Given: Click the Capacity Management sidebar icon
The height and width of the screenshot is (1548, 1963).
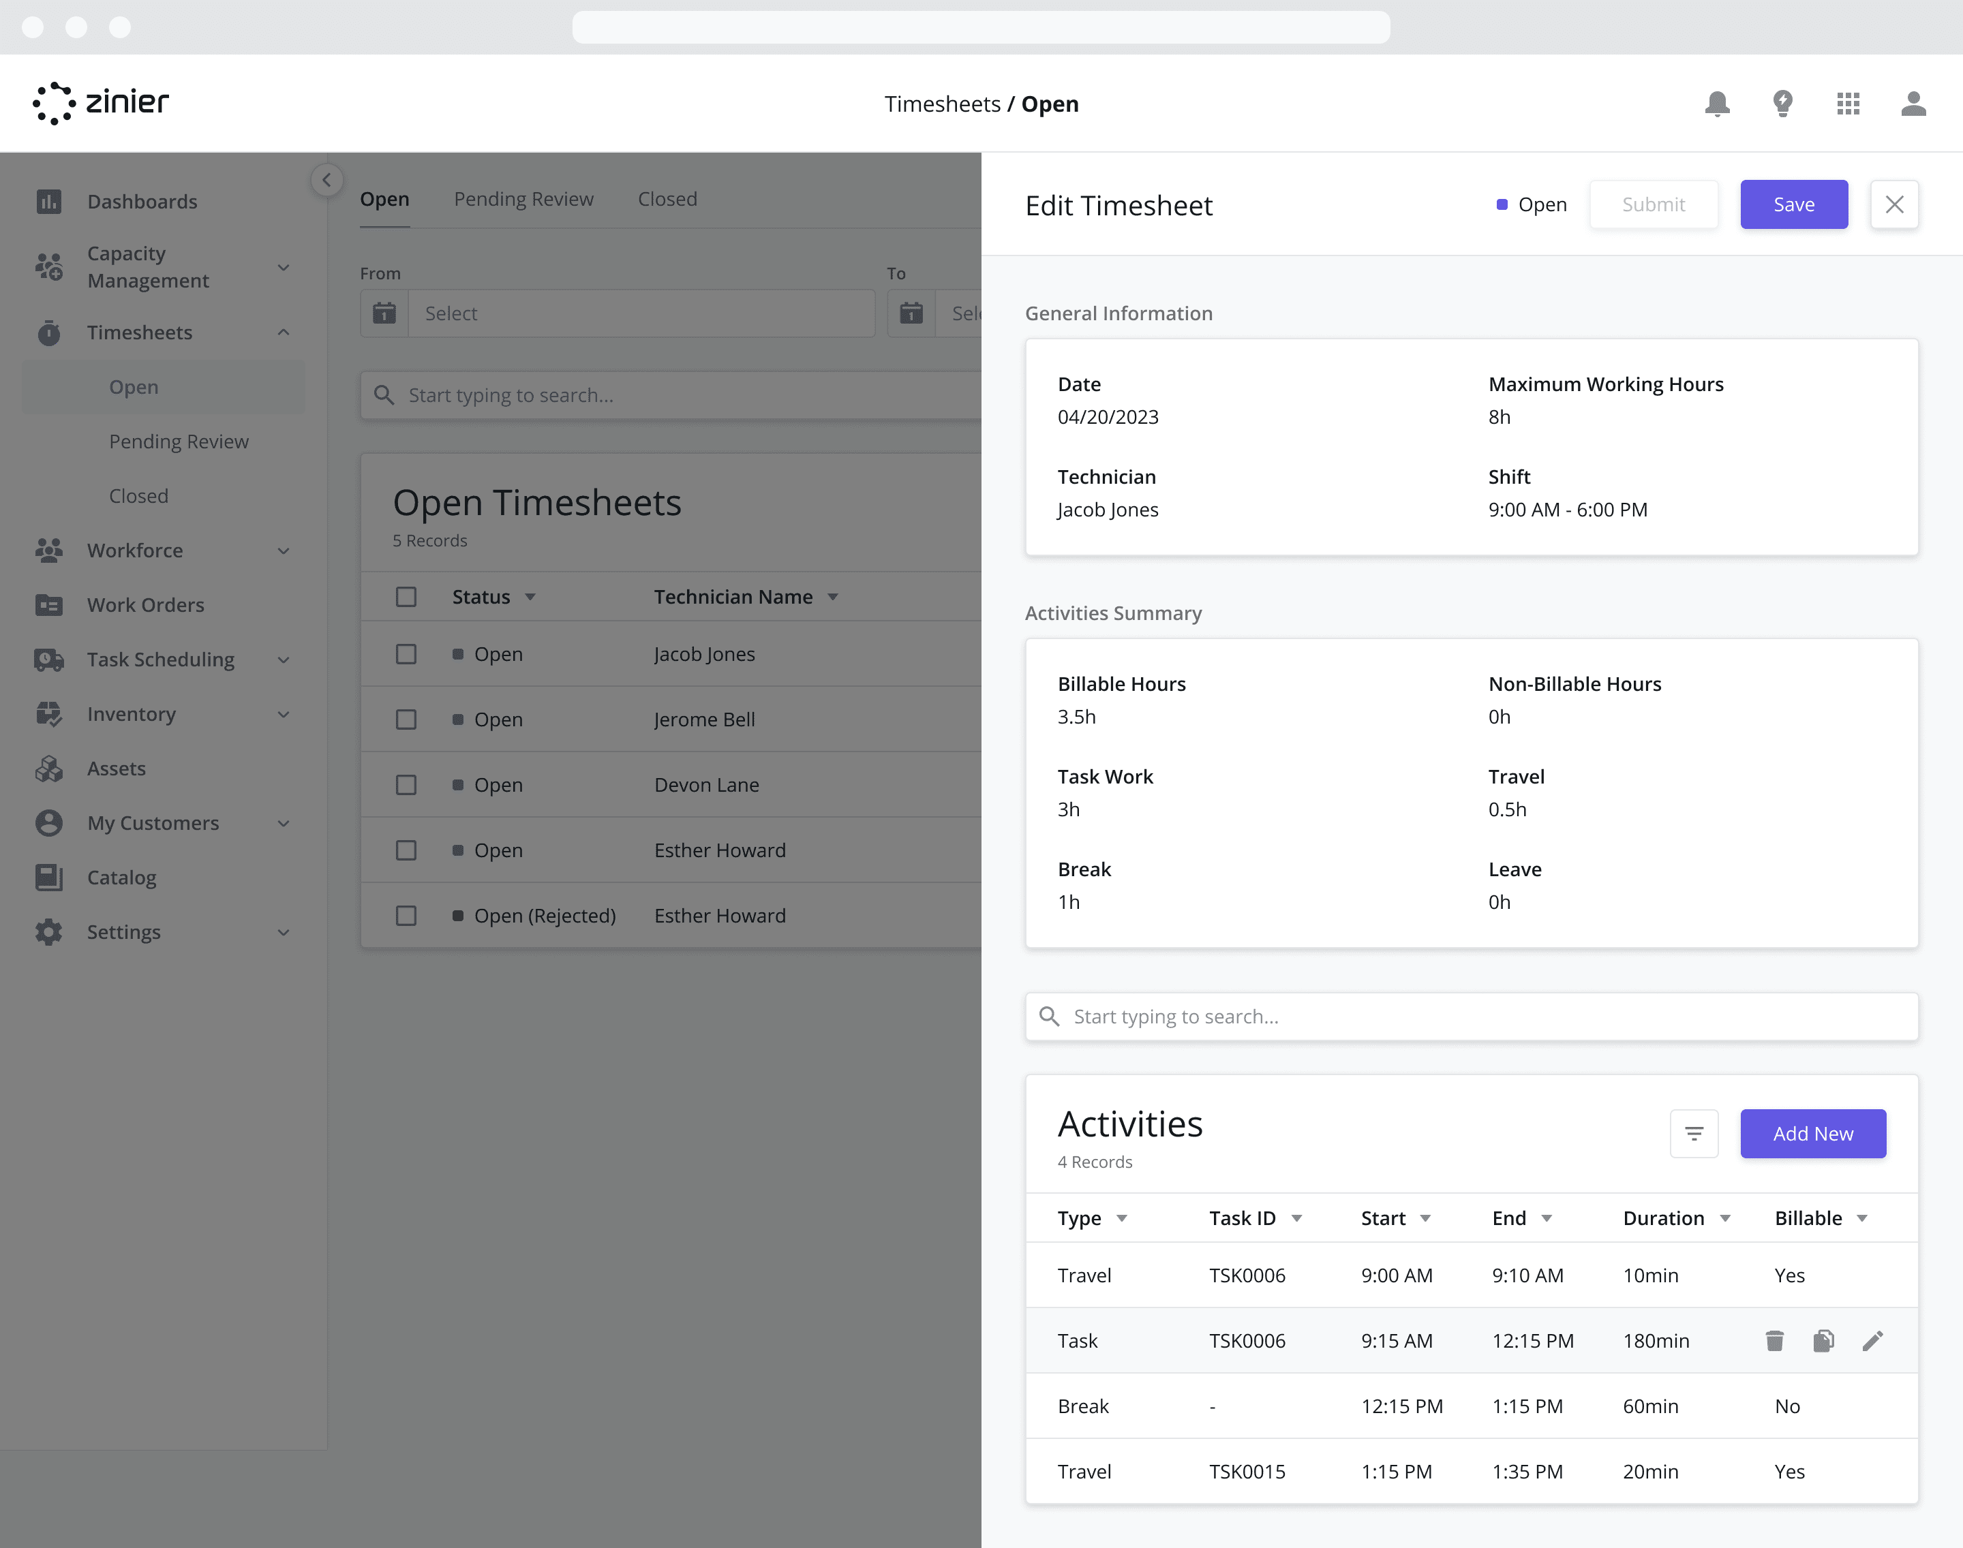Looking at the screenshot, I should pos(49,266).
